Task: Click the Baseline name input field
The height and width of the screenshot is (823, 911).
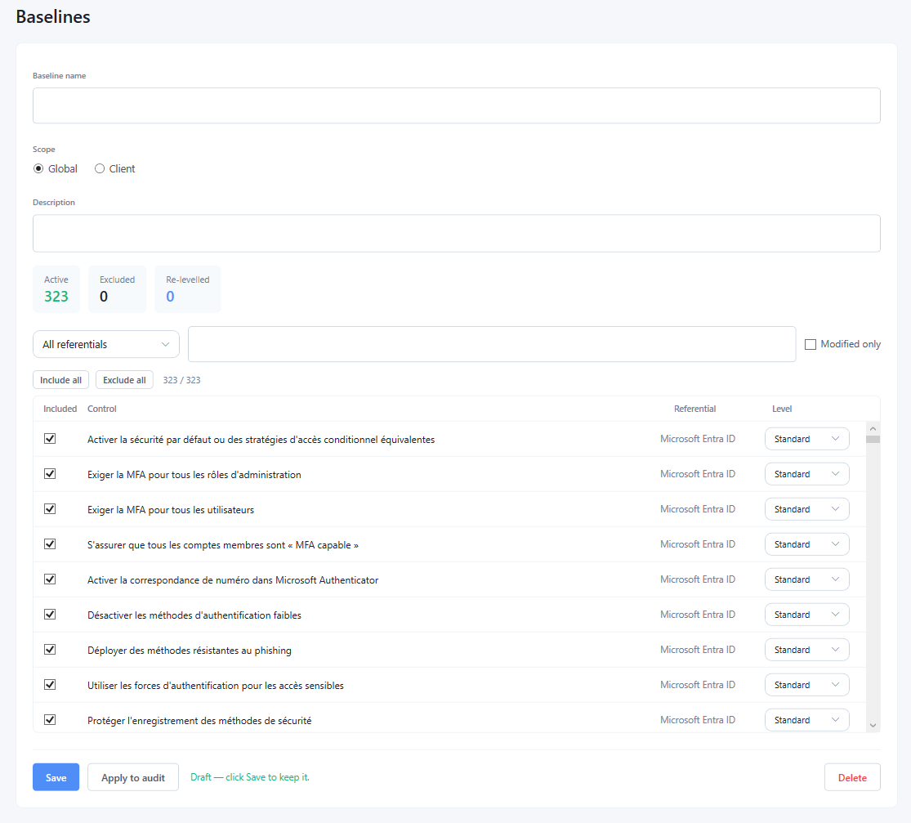Action: click(x=456, y=105)
